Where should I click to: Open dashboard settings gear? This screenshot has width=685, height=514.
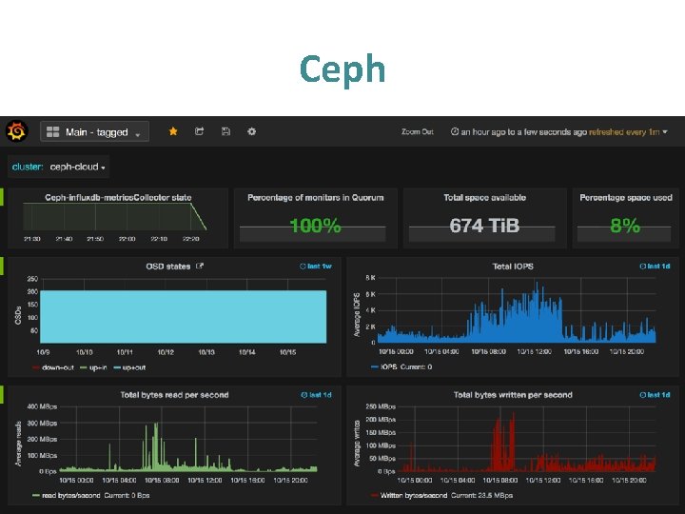click(251, 131)
